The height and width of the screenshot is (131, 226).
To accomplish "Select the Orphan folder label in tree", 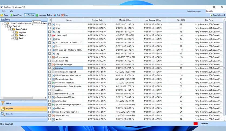I will [22, 32].
